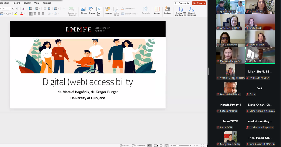
Task: Align text left
Action: click(x=31, y=14)
